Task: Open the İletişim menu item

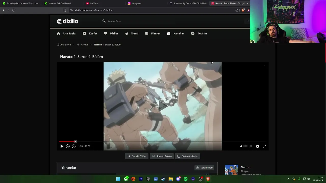Action: [x=199, y=34]
